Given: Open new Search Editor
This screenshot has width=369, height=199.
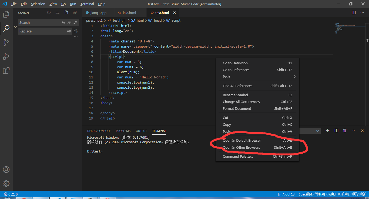Looking at the screenshot, I should click(66, 12).
